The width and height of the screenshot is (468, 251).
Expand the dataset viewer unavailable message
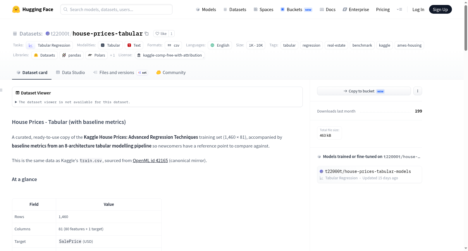tap(73, 102)
